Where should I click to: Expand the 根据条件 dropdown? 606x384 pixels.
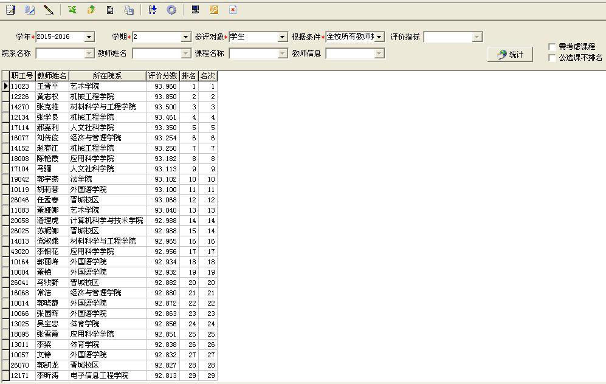(x=379, y=37)
